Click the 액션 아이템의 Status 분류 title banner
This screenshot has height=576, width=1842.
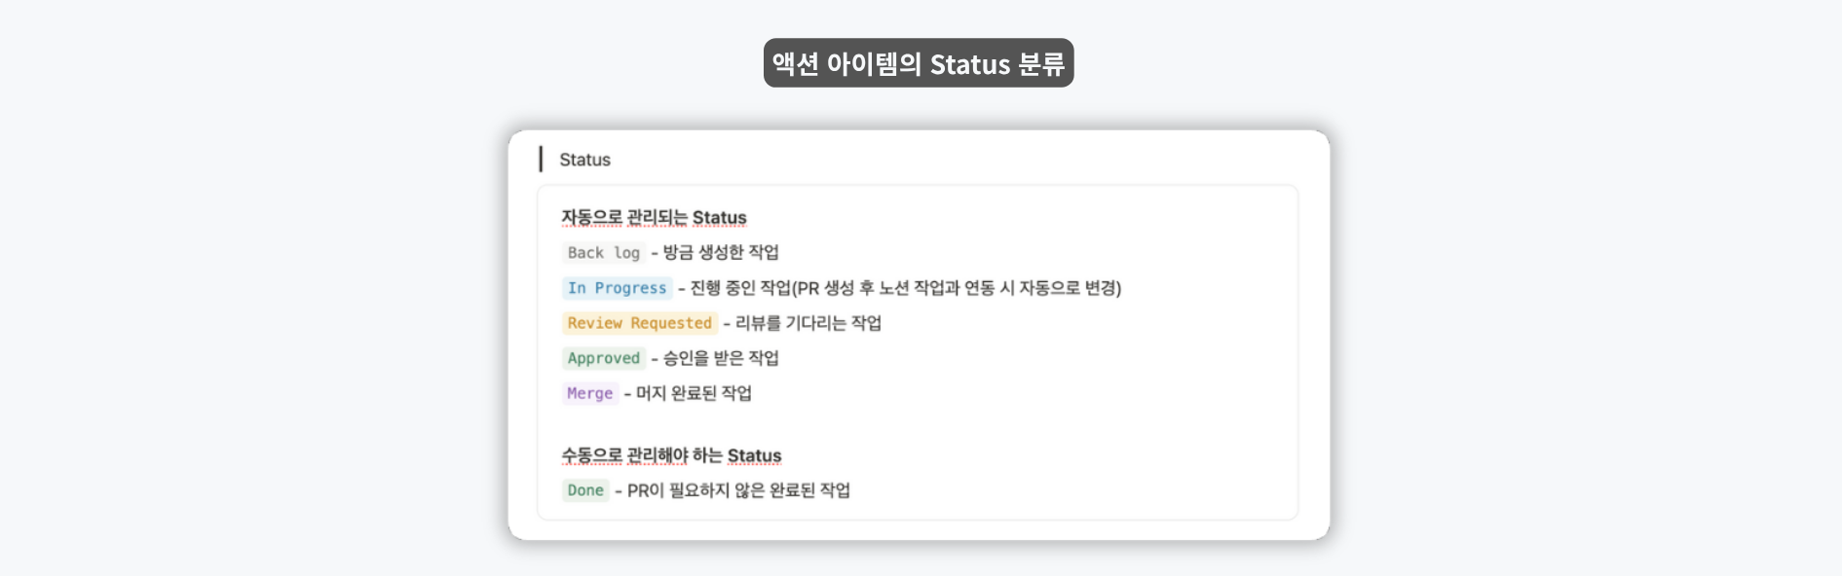pyautogui.click(x=918, y=63)
